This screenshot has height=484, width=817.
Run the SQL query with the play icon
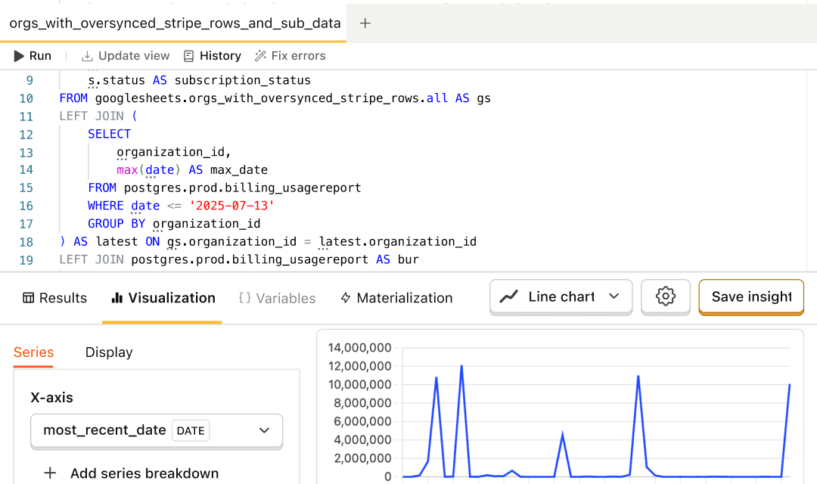click(x=18, y=55)
